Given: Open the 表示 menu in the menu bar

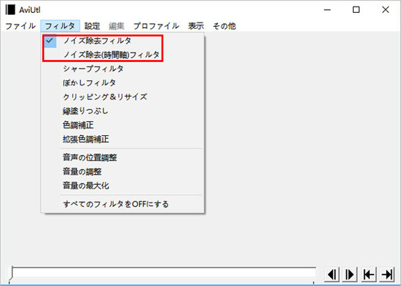Looking at the screenshot, I should pos(196,26).
